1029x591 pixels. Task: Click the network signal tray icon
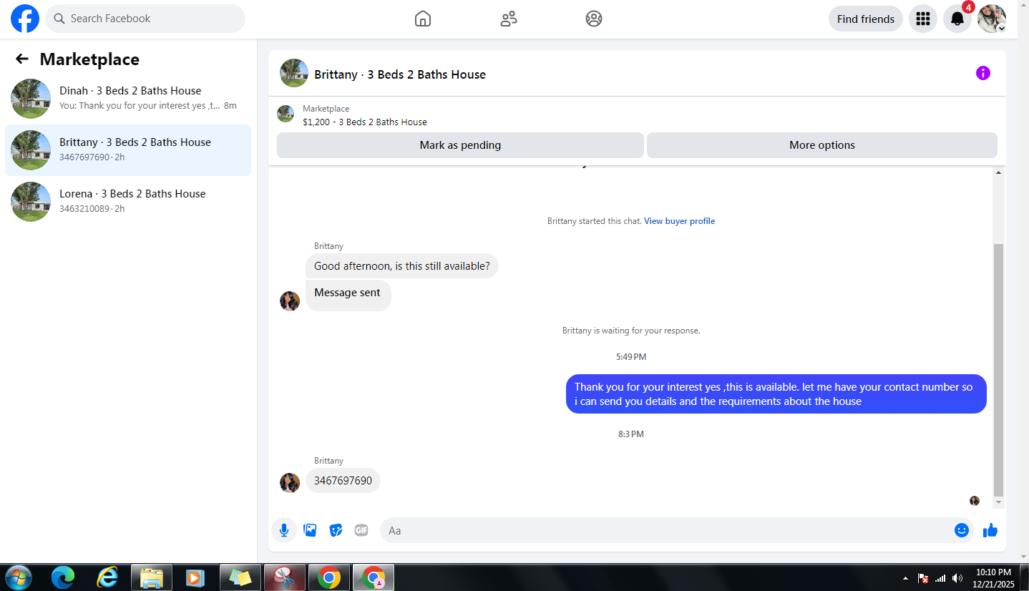click(940, 578)
